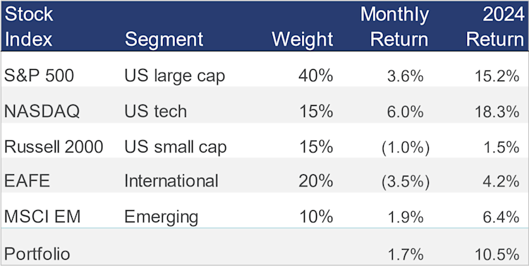Click the Portfolio 10.5% return value
The height and width of the screenshot is (266, 529).
(497, 254)
